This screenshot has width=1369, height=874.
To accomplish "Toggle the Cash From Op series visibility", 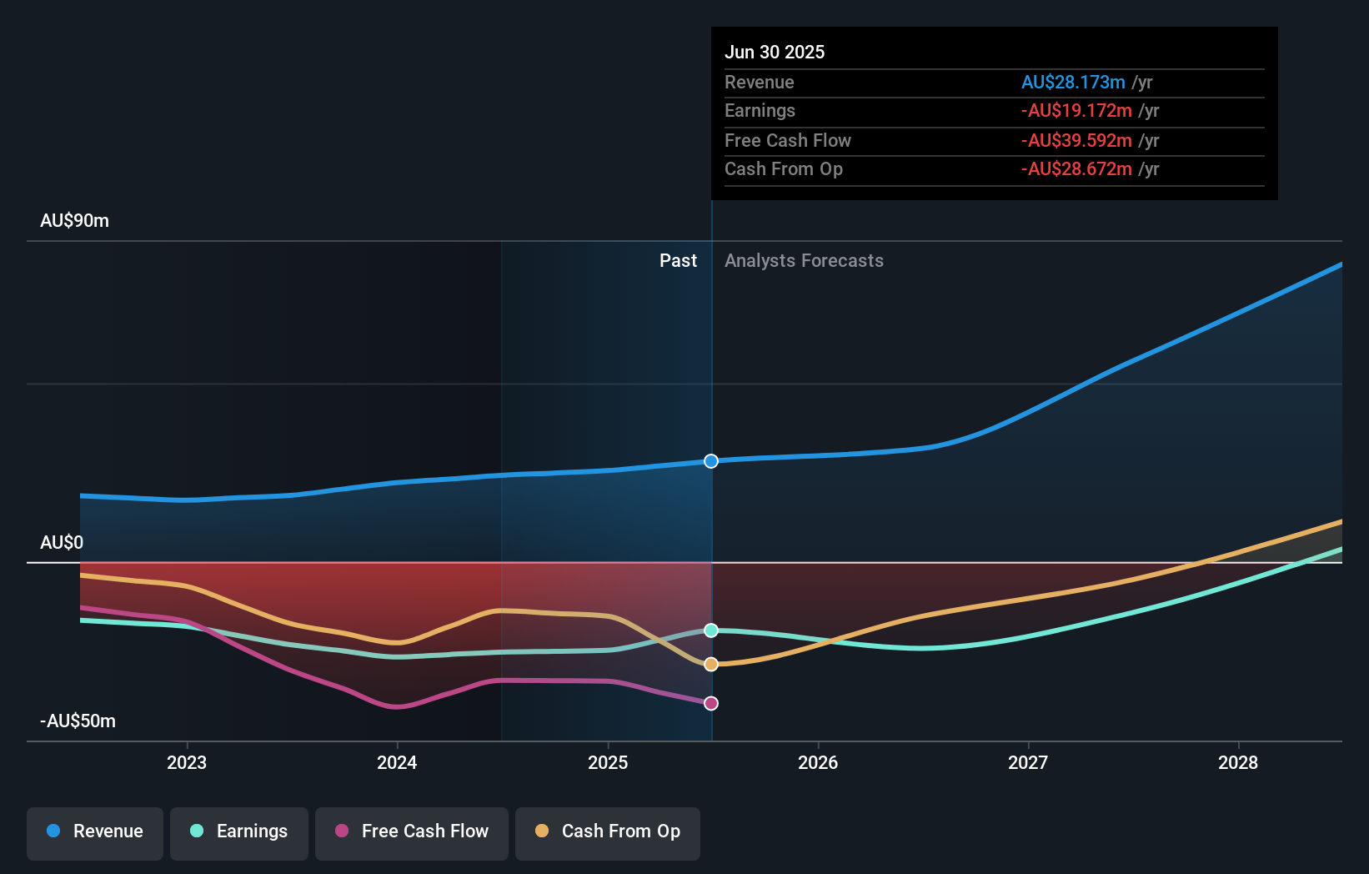I will point(607,831).
